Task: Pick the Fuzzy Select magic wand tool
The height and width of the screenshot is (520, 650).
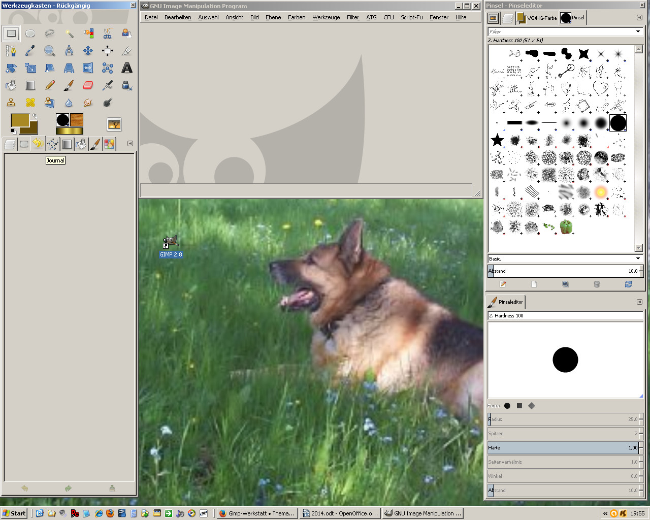Action: (69, 34)
